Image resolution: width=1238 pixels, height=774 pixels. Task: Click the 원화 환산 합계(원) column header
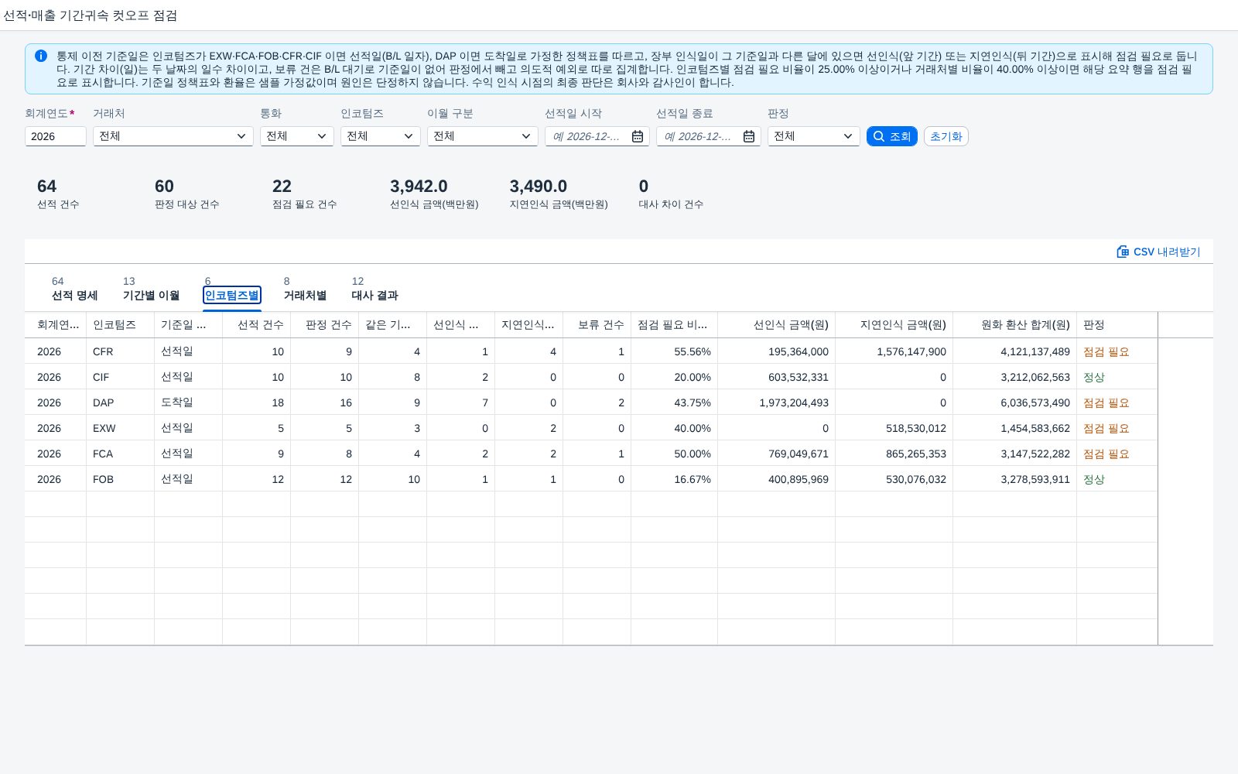(1014, 325)
